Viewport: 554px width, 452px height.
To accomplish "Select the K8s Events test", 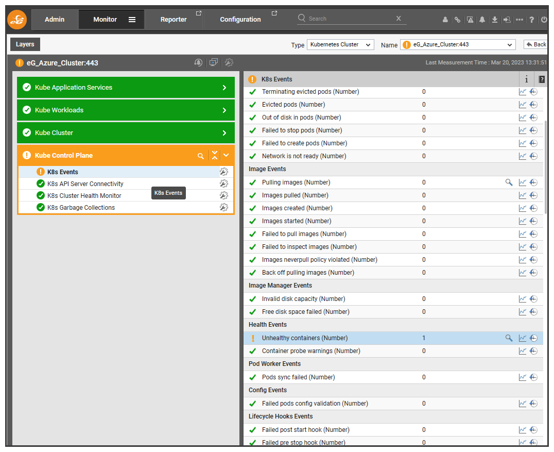I will point(62,172).
